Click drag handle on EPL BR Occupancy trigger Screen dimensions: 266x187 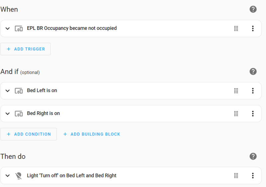pos(236,29)
